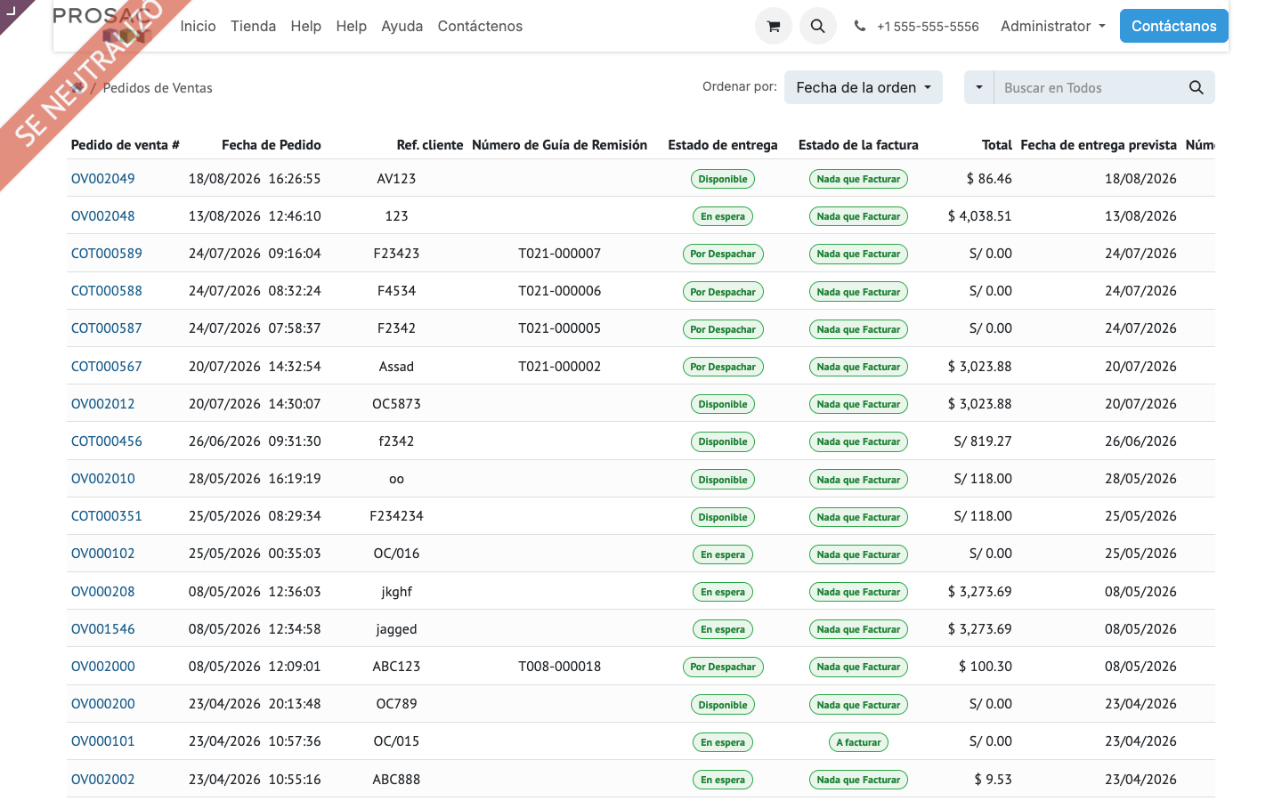
Task: Click the Pedidos de Ventas breadcrumb text
Action: click(158, 87)
